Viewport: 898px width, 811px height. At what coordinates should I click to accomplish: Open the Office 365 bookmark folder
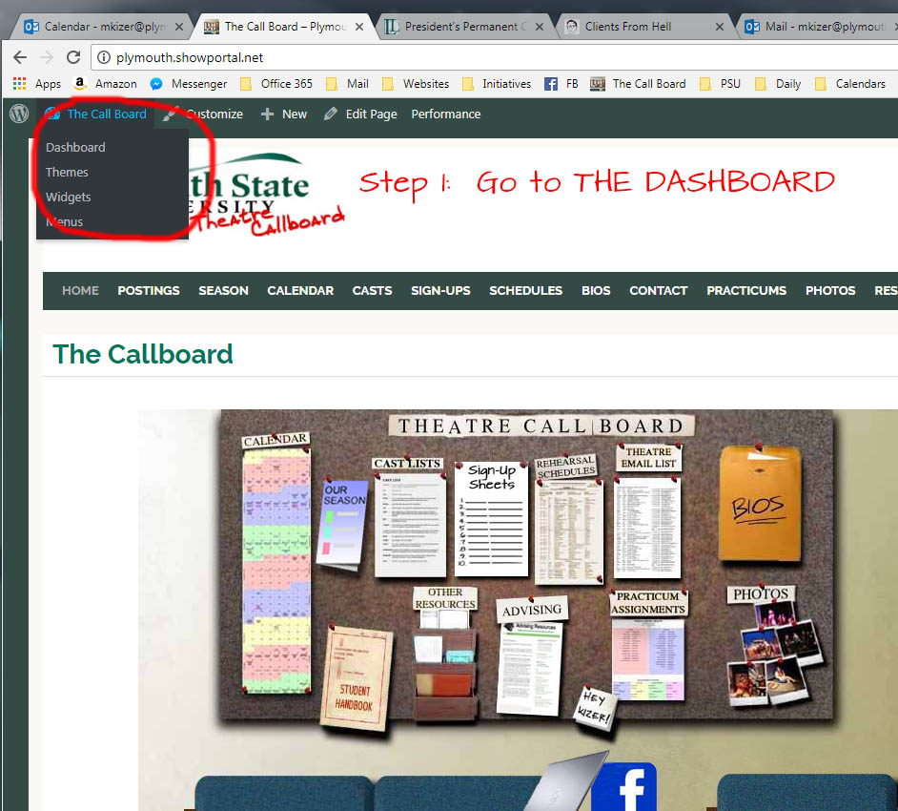276,84
